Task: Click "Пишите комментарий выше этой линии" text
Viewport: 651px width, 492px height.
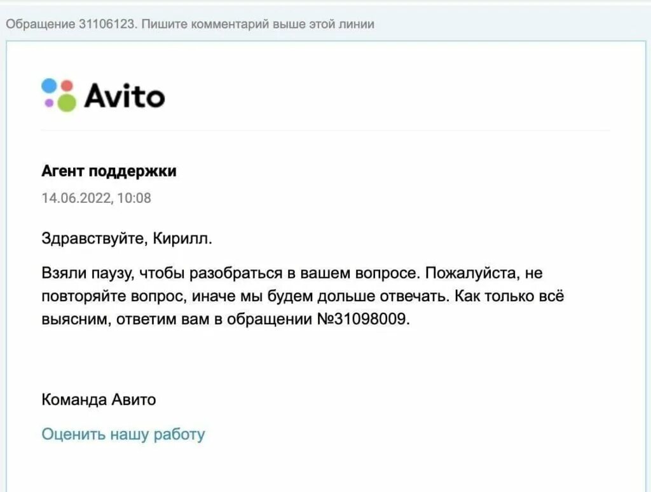Action: click(x=259, y=25)
